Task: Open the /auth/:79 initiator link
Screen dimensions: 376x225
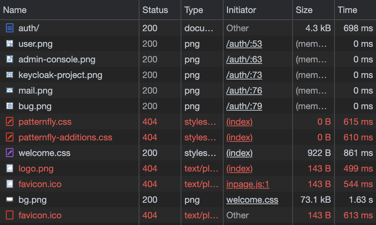Action: click(244, 106)
